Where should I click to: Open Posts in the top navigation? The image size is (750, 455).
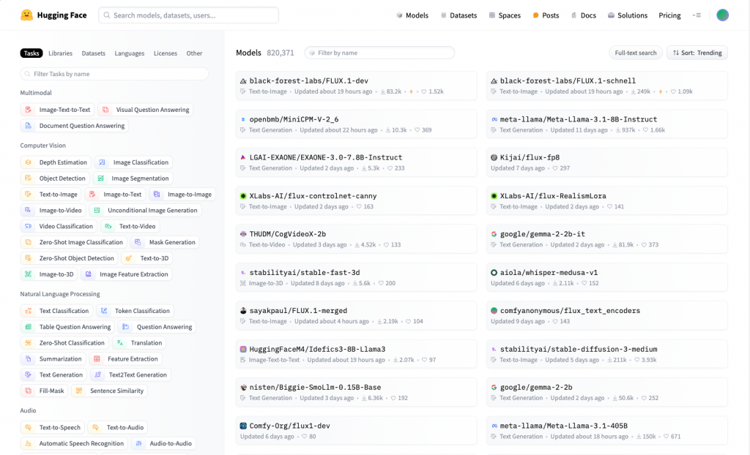point(546,15)
